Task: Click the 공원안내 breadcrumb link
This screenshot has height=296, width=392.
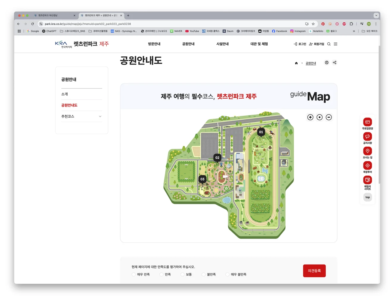Action: [x=311, y=63]
